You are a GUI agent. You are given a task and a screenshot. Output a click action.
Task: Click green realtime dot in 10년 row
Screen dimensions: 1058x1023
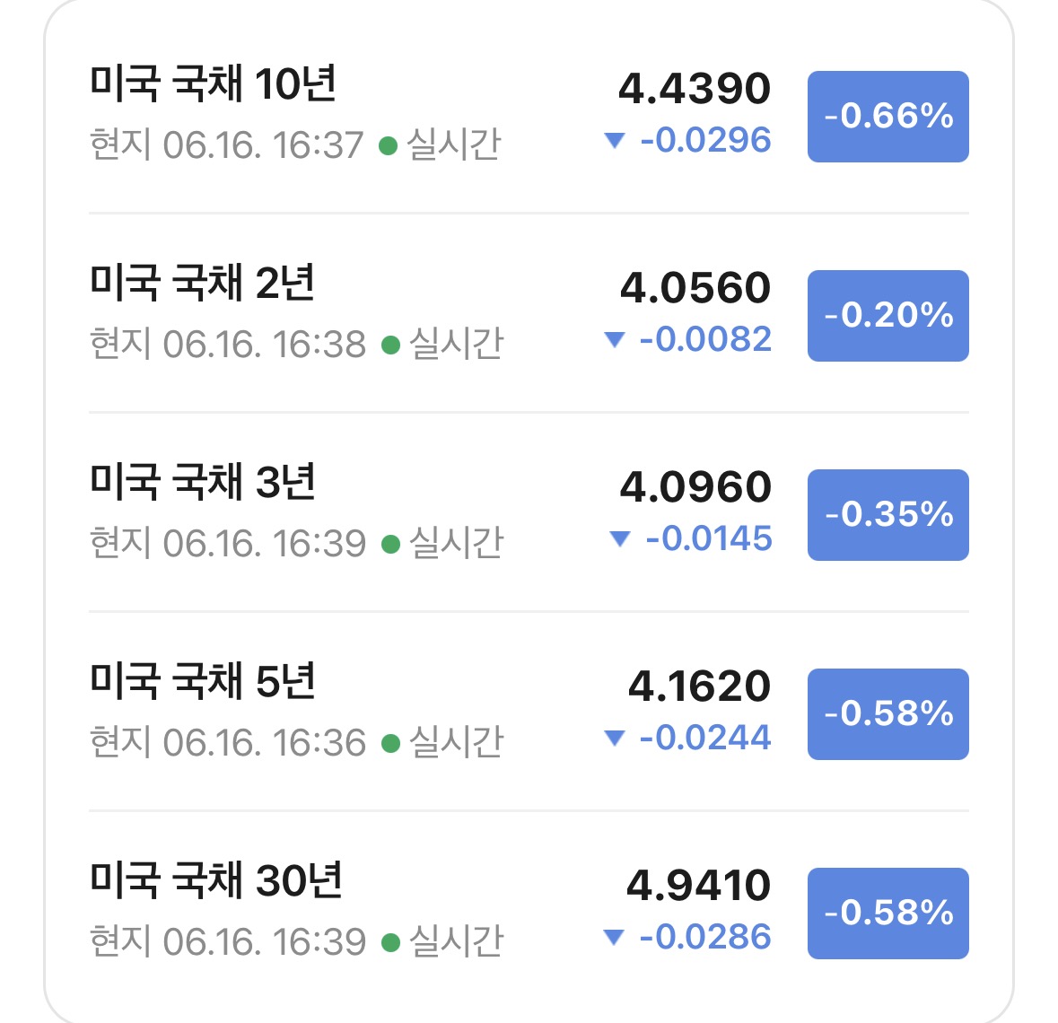click(388, 145)
